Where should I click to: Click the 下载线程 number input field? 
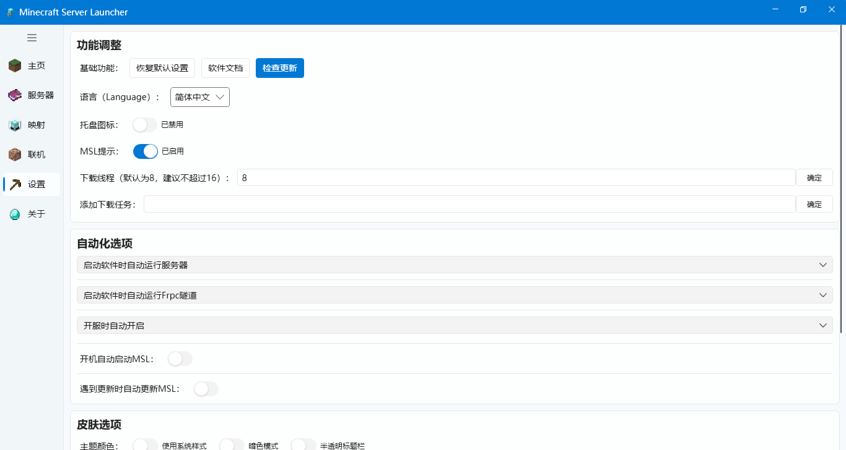(516, 178)
